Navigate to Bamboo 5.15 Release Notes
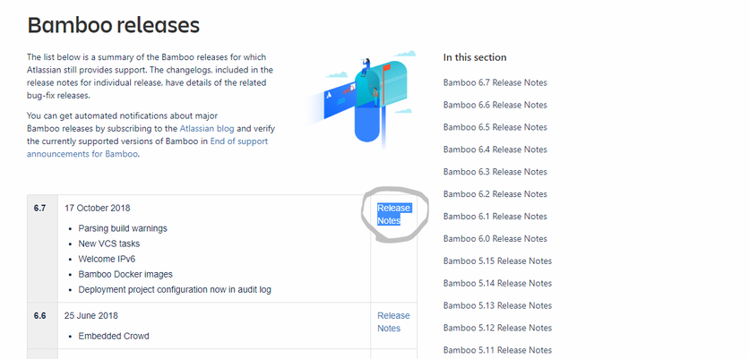 [x=497, y=261]
